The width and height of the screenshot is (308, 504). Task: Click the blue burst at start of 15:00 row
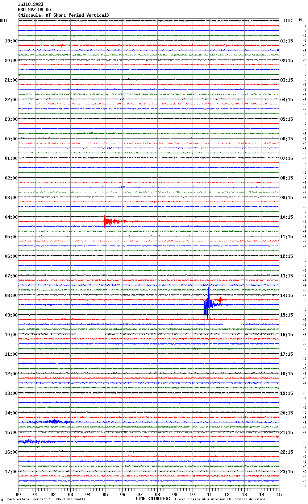coord(31,441)
